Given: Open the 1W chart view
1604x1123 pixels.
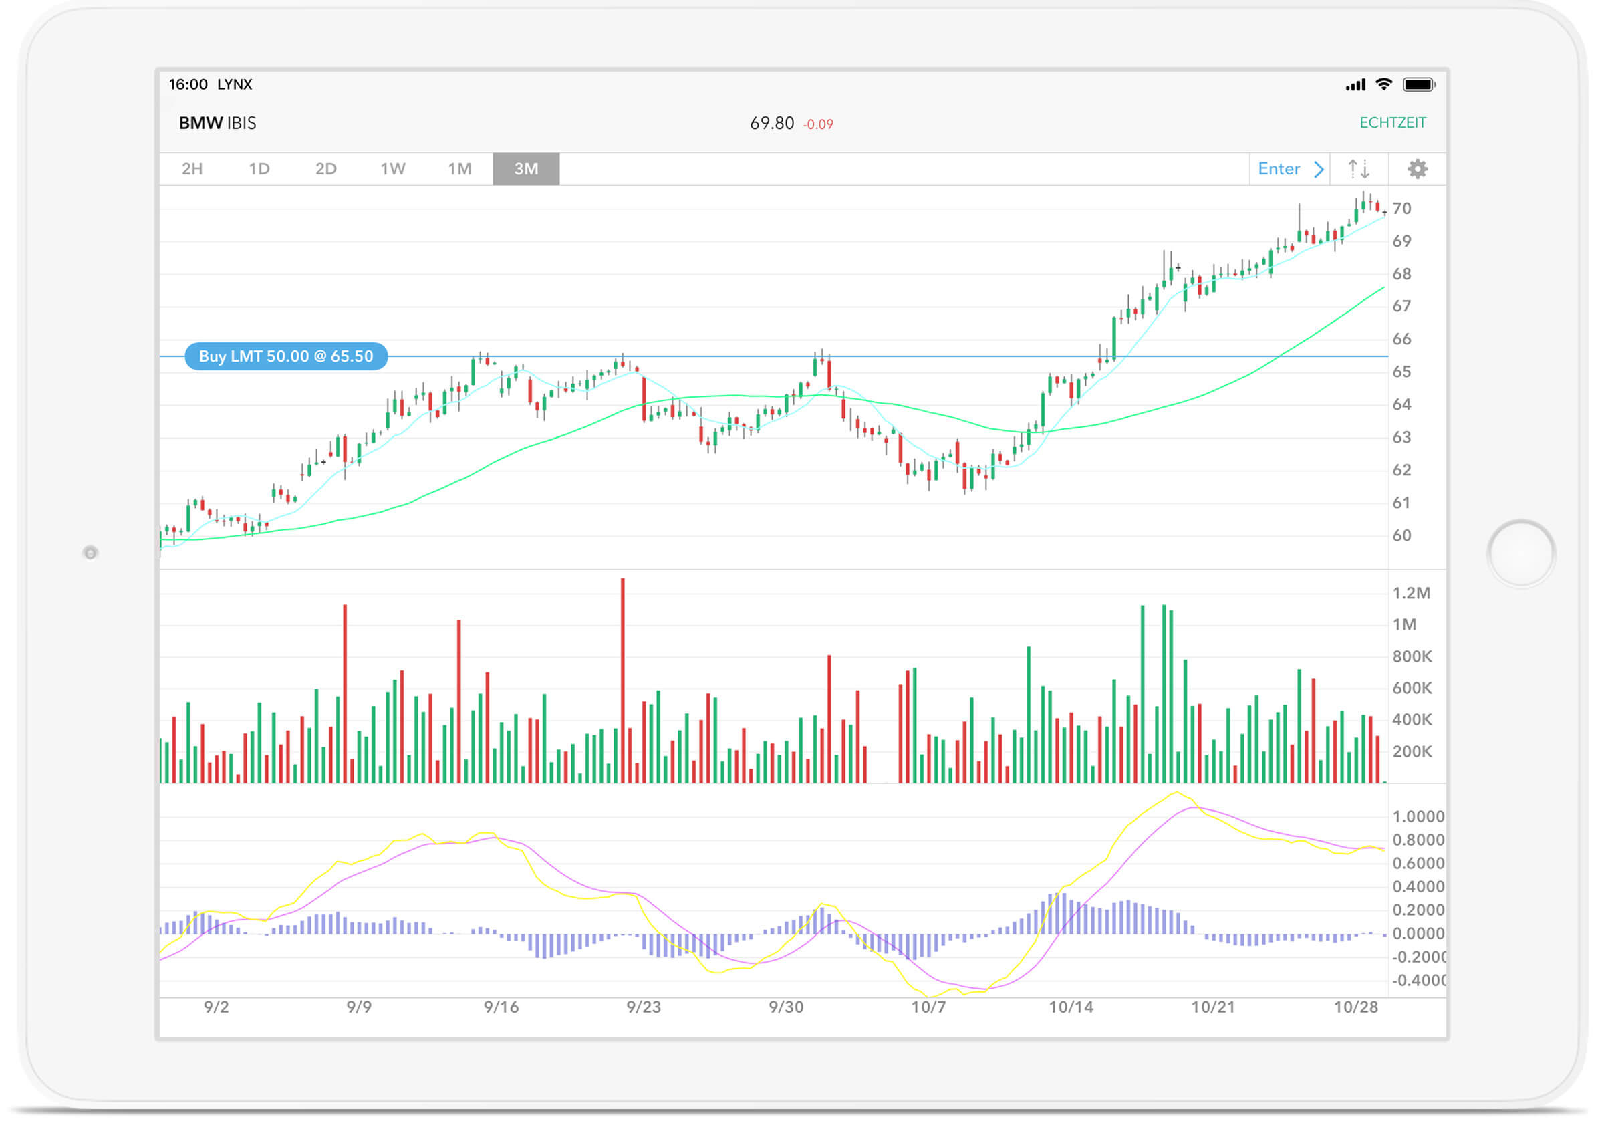Looking at the screenshot, I should 392,168.
